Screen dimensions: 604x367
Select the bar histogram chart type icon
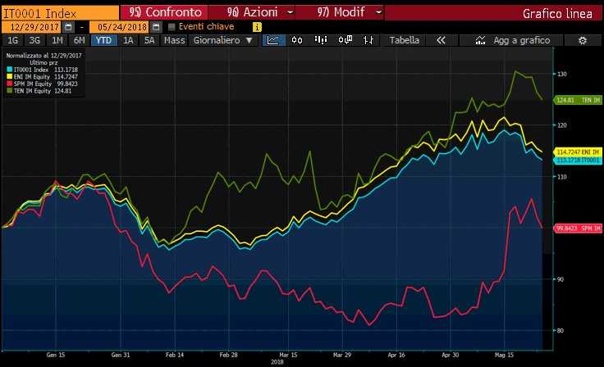321,40
